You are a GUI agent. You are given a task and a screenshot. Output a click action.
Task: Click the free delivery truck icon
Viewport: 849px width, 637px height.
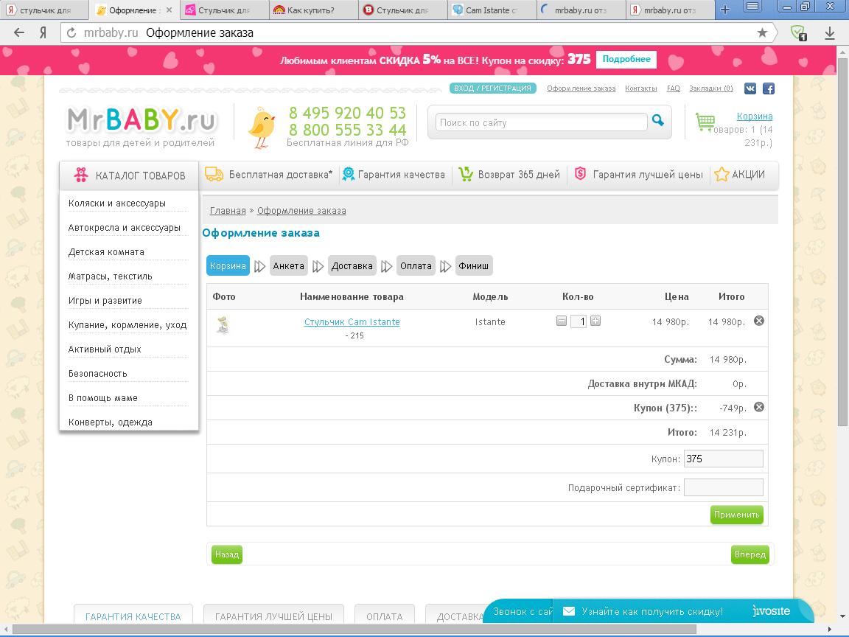214,174
